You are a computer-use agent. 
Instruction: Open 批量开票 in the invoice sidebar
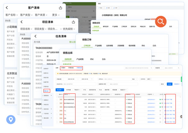(46, 82)
